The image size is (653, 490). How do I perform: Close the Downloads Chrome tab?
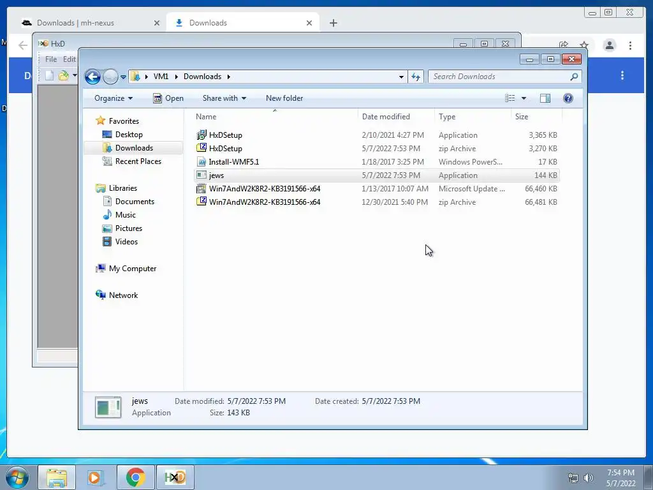click(x=309, y=23)
